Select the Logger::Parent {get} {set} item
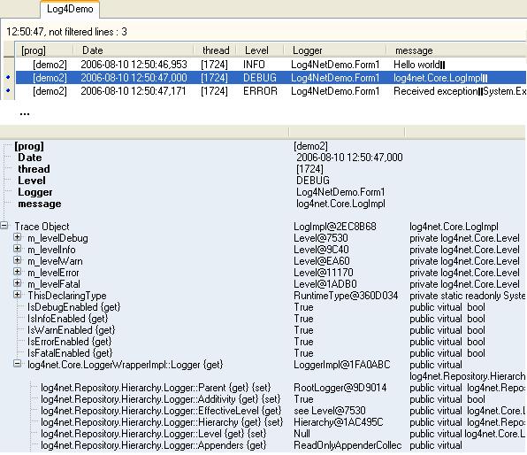The image size is (527, 455). 156,388
